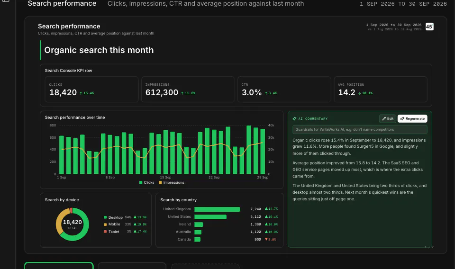Click the 10.1% avg position change indicator
Image resolution: width=455 pixels, height=269 pixels.
(365, 93)
